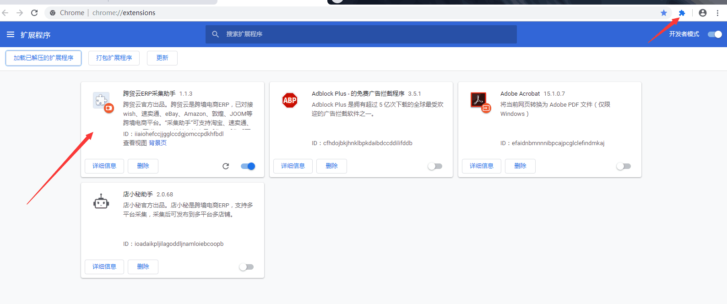Screen dimensions: 727x304
Task: Click the ID ioadaikpljilagoddljnamloiebcoopb text
Action: pyautogui.click(x=174, y=244)
